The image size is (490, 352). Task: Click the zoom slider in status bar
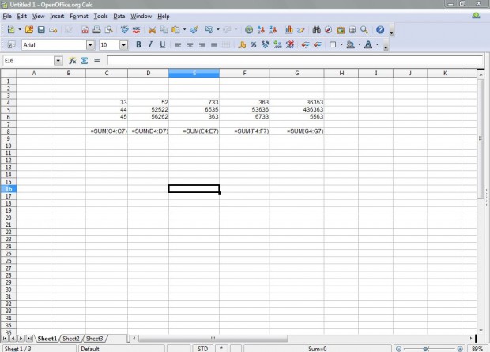click(427, 348)
